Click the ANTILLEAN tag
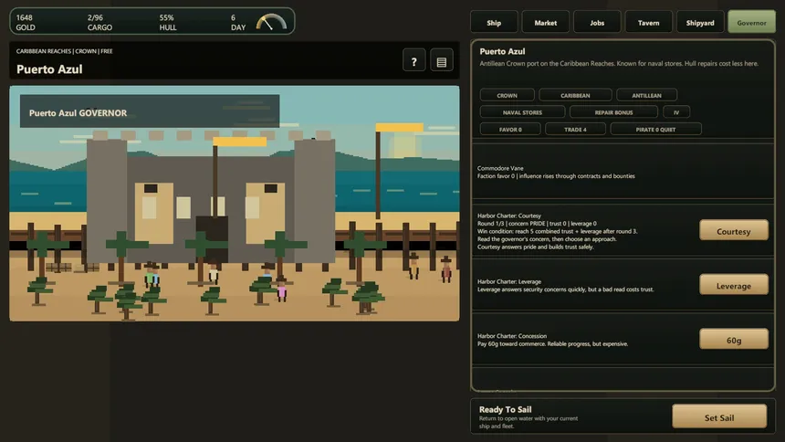This screenshot has height=442, width=785. [x=647, y=95]
